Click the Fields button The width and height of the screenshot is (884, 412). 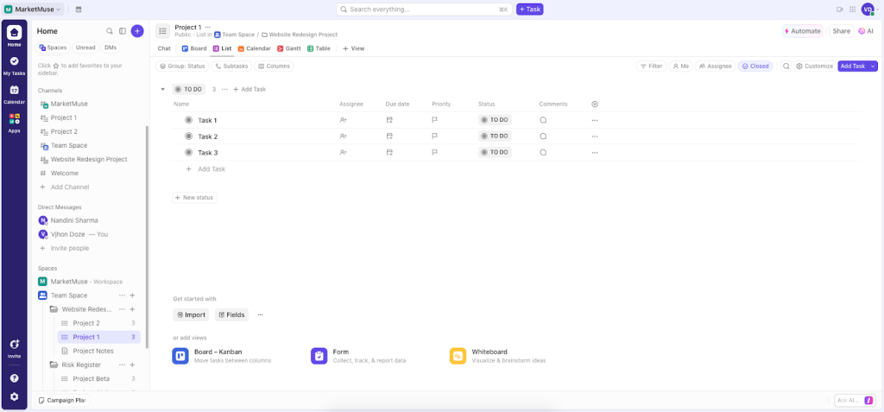231,314
